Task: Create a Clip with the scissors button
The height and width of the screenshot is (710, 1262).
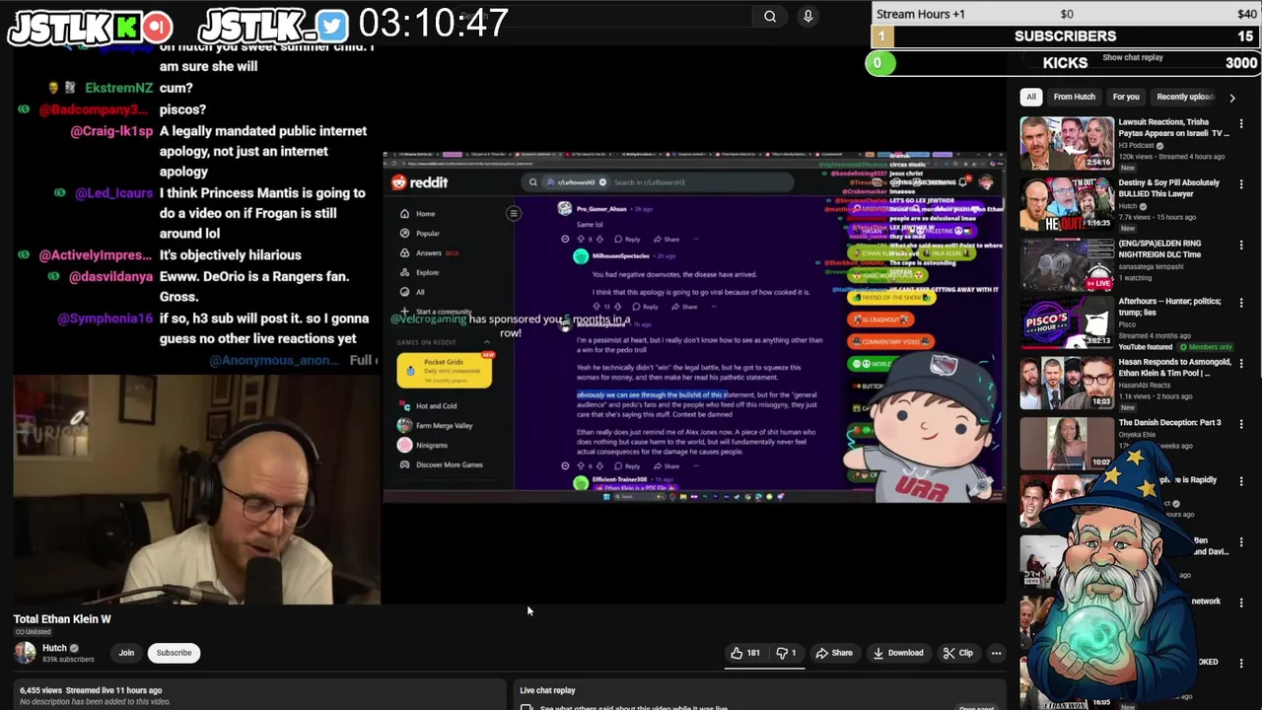Action: tap(957, 653)
